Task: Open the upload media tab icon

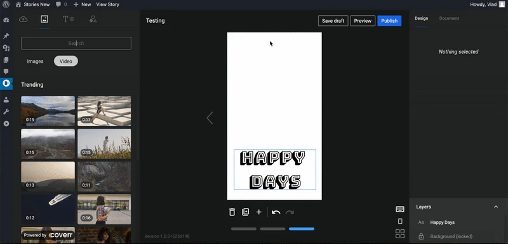Action: 23,20
